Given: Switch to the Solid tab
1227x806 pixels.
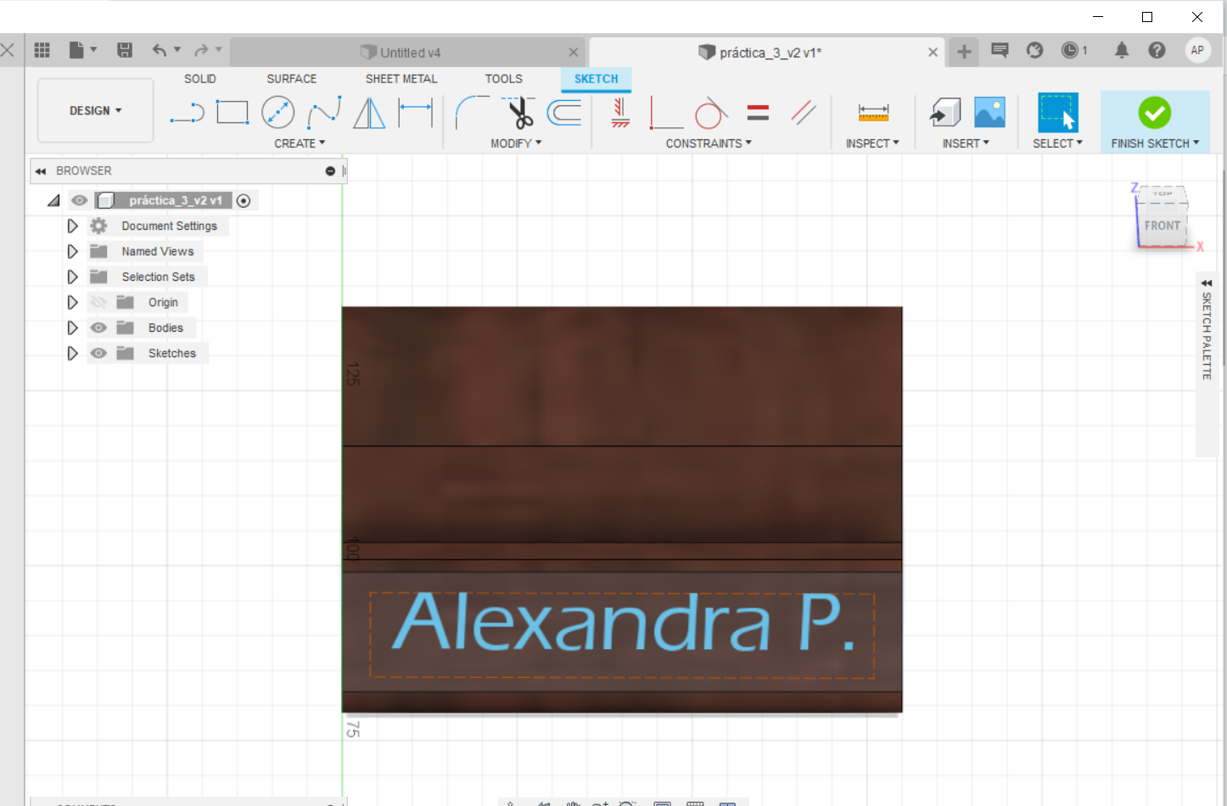Looking at the screenshot, I should click(x=200, y=79).
